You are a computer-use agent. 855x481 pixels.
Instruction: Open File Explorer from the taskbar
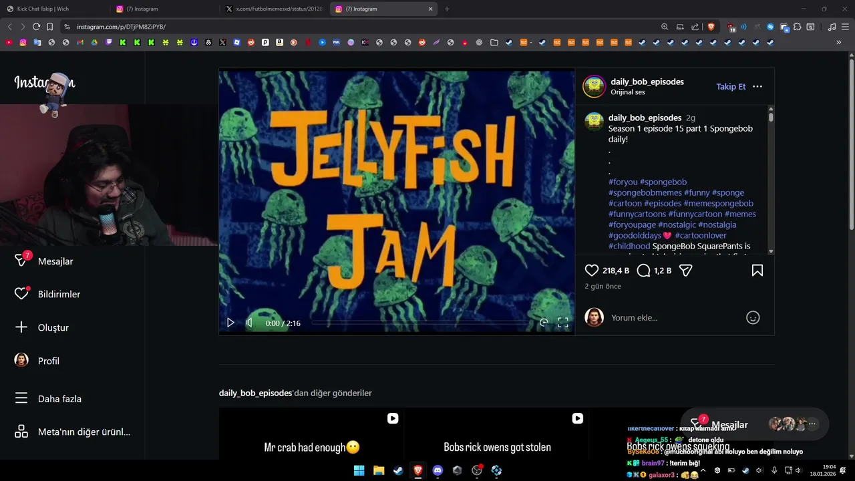[x=379, y=470]
